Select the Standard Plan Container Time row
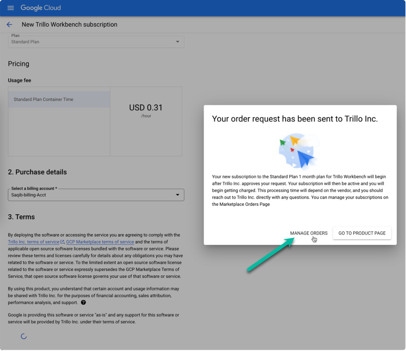Image resolution: width=406 pixels, height=351 pixels. pos(59,100)
